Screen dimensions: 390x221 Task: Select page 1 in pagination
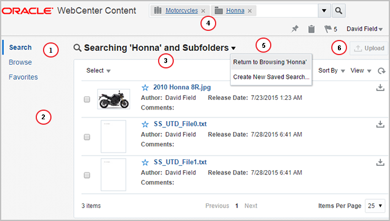[x=237, y=206]
